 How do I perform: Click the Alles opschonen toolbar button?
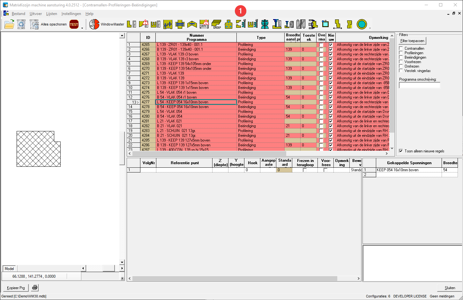48,24
